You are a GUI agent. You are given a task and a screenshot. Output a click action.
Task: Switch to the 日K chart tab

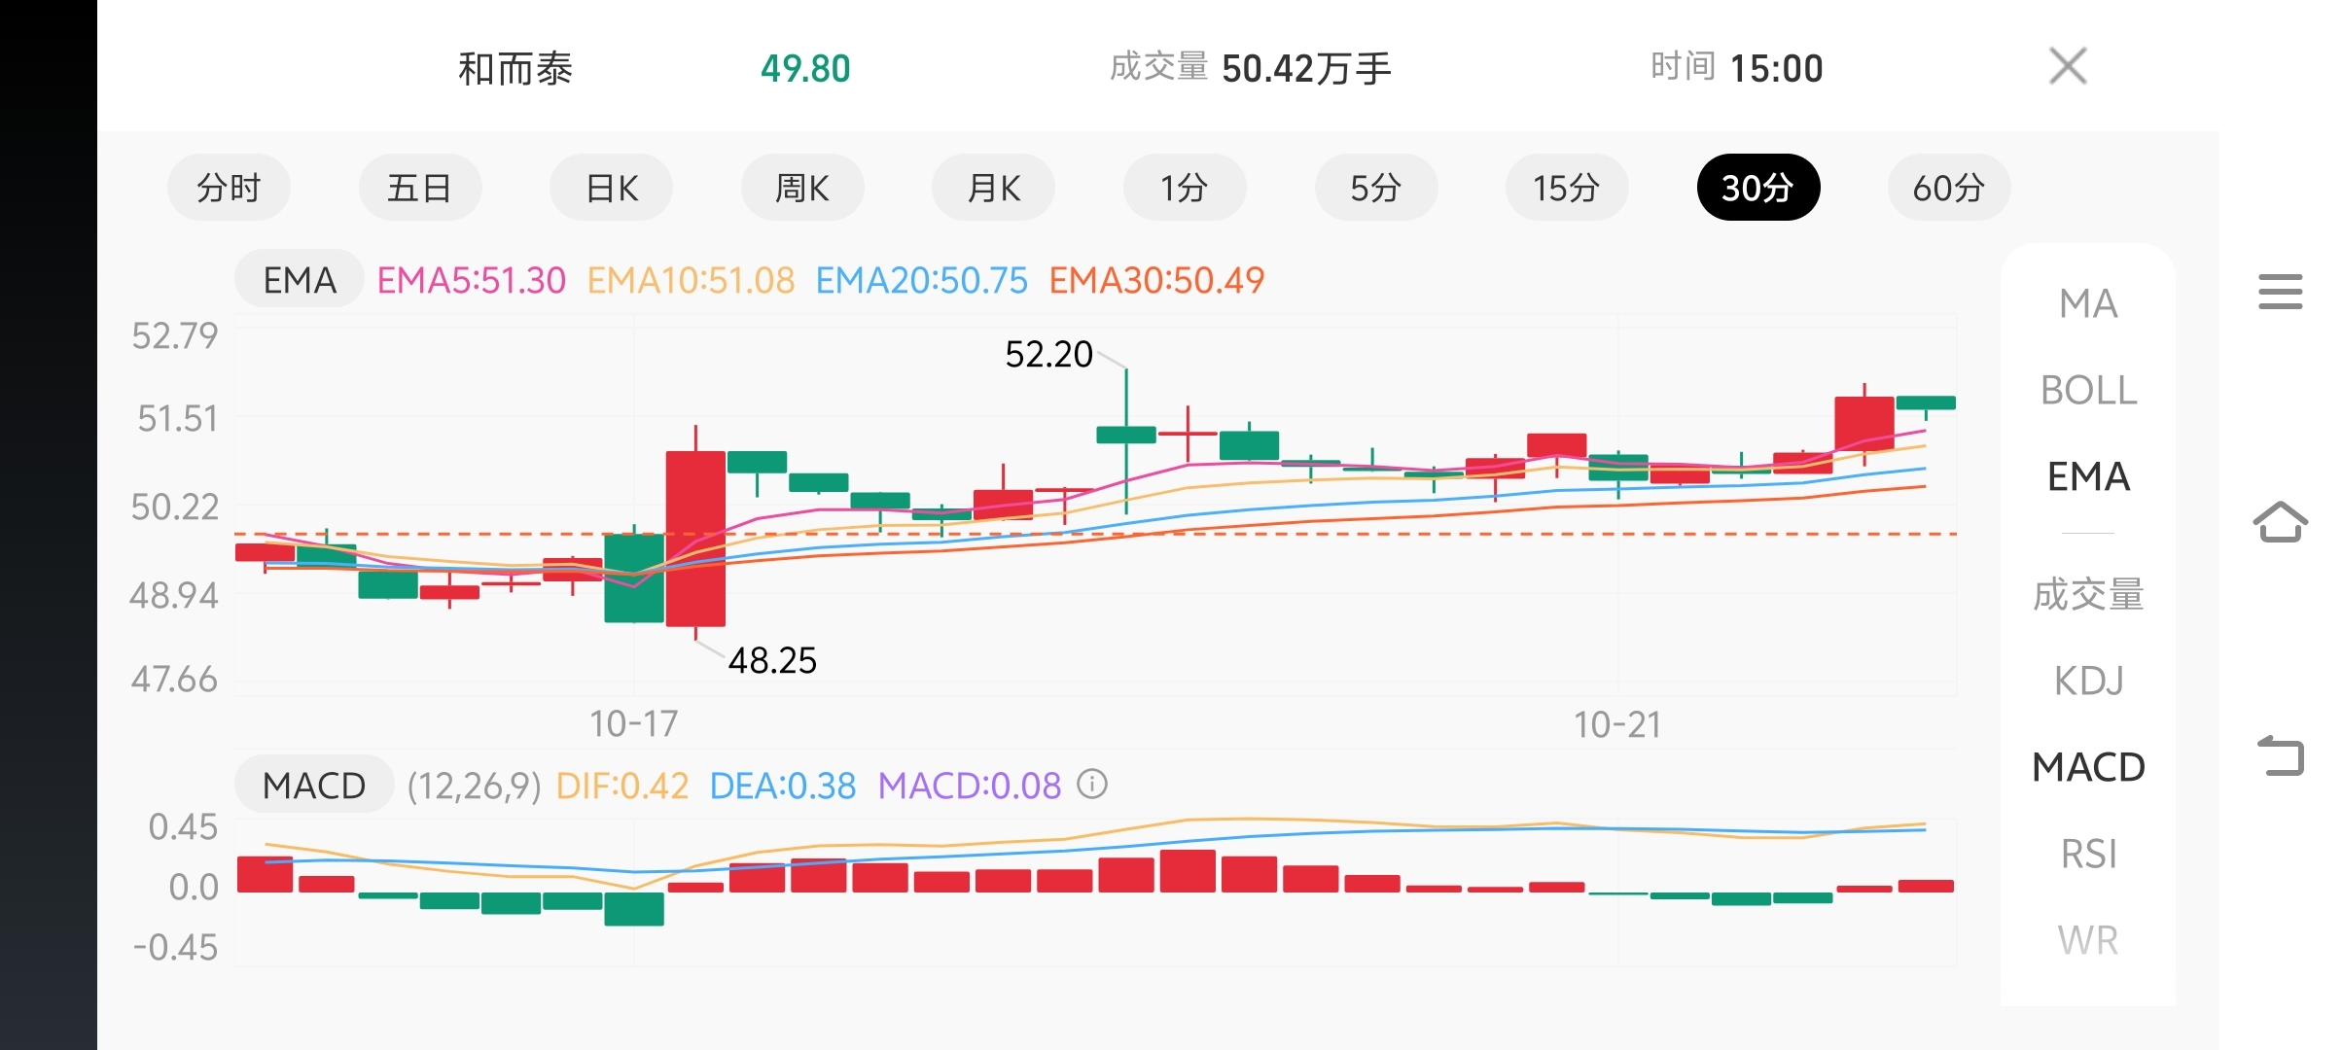[x=611, y=187]
